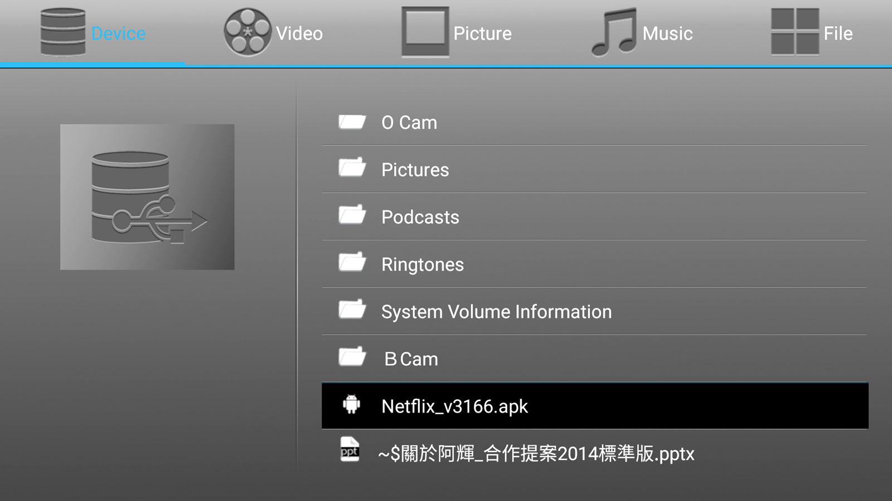This screenshot has width=892, height=501.
Task: Click the USB storage device thumbnail
Action: tap(147, 197)
